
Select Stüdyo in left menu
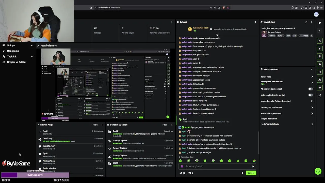pyautogui.click(x=11, y=45)
